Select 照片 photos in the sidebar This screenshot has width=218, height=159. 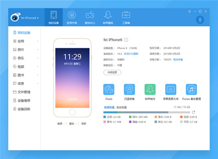tap(19, 50)
